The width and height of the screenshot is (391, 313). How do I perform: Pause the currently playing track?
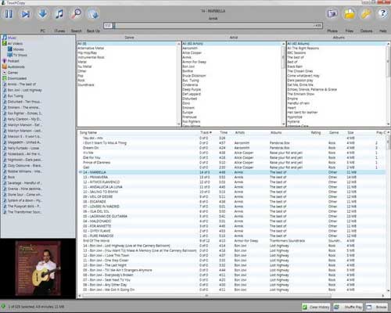[9, 13]
